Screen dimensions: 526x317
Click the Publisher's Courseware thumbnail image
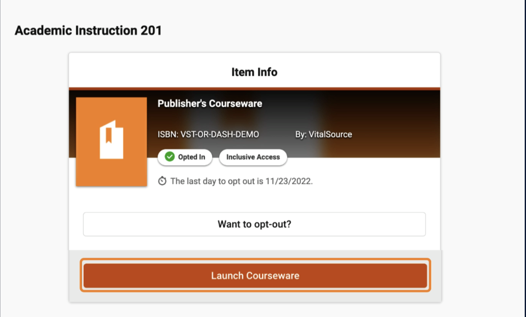point(111,141)
